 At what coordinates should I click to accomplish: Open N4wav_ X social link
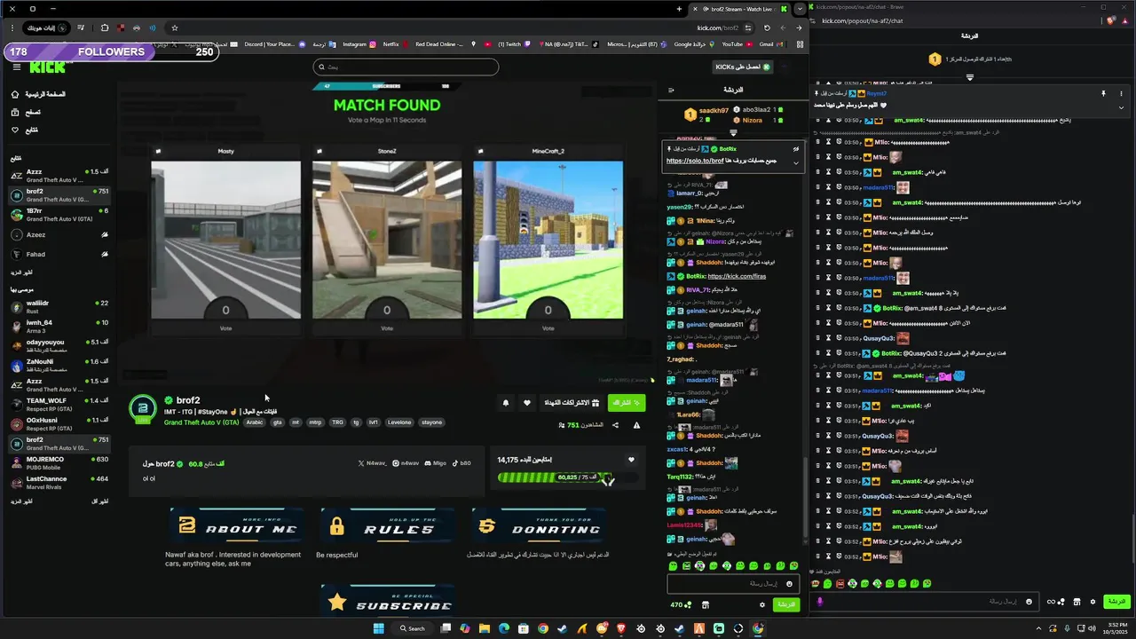pyautogui.click(x=373, y=463)
